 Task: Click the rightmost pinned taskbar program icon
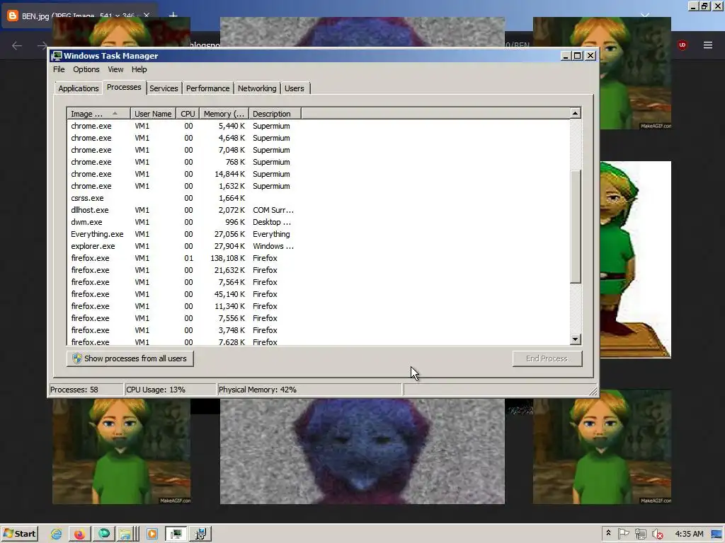(200, 535)
